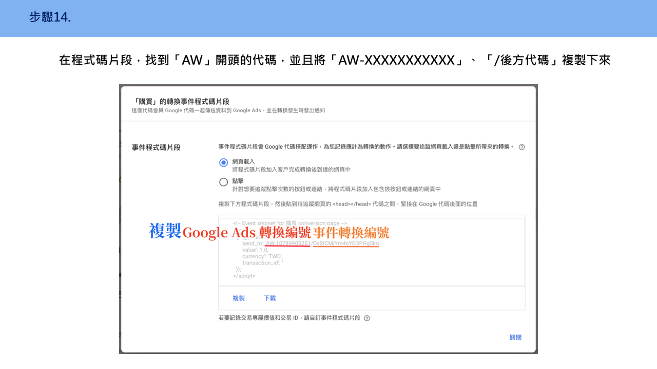Image resolution: width=657 pixels, height=369 pixels.
Task: Click the 下載 button under the snippet
Action: (x=269, y=298)
